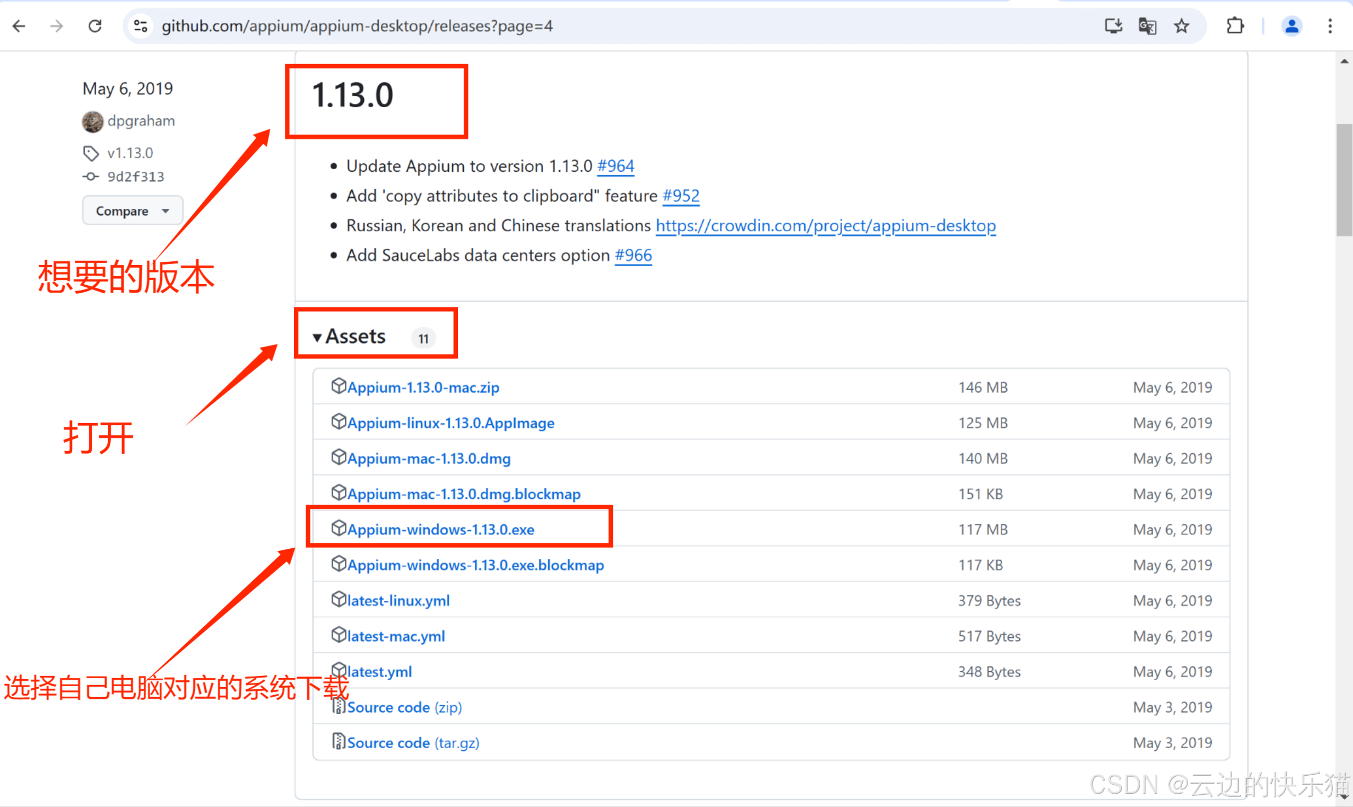
Task: Open site information icon in address bar
Action: click(x=141, y=25)
